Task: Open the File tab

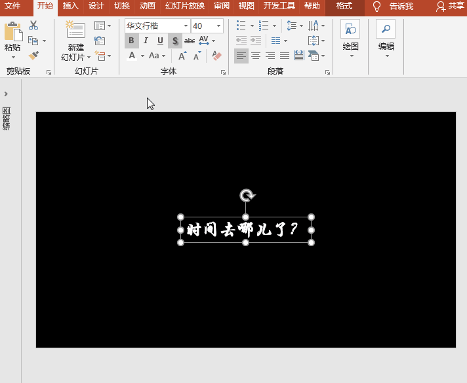Action: pos(12,6)
